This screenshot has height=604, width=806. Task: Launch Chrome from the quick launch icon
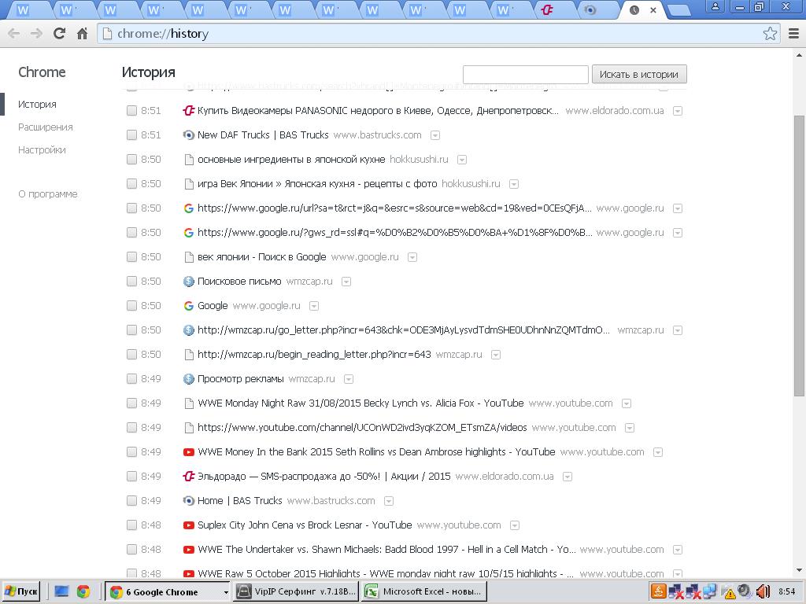pyautogui.click(x=83, y=591)
